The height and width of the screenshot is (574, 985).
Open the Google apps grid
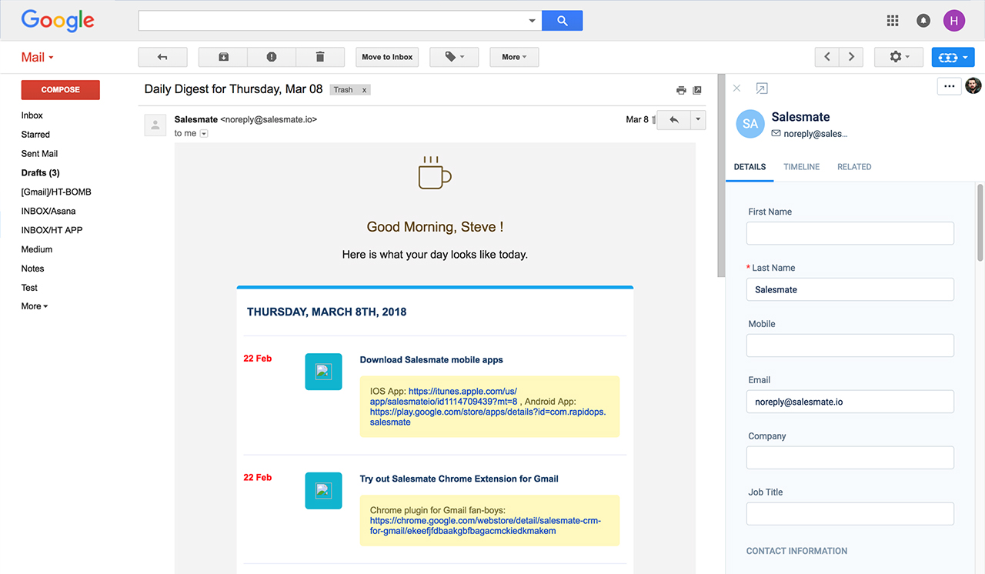click(x=893, y=21)
